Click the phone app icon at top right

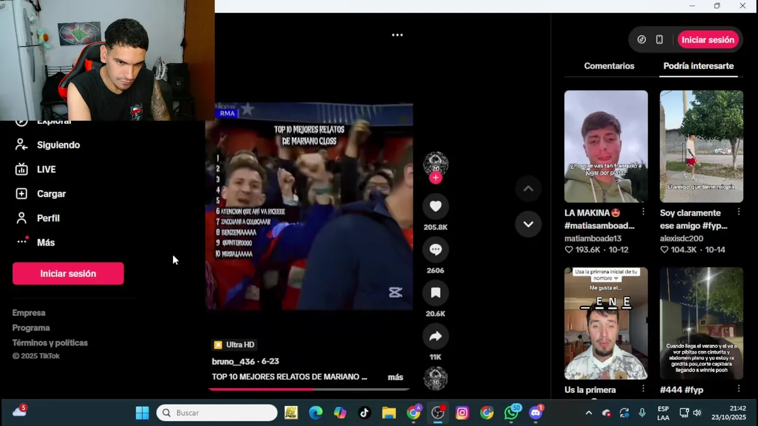tap(659, 40)
